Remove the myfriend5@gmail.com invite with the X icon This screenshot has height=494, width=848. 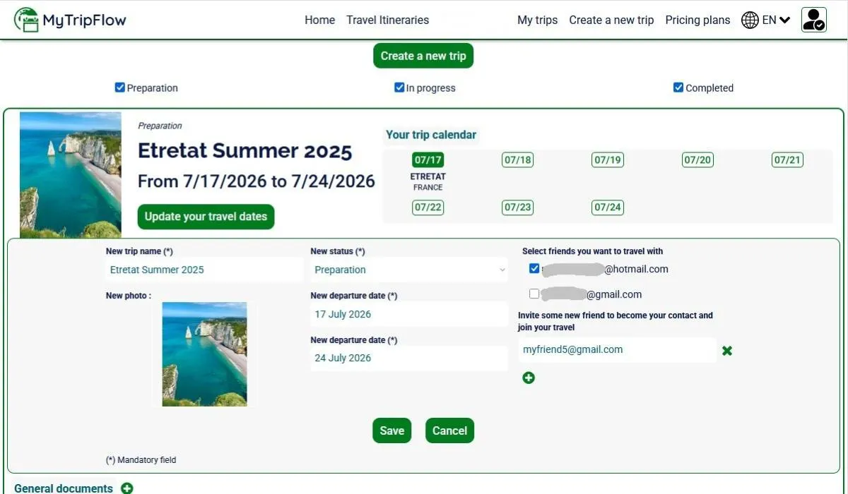pos(727,351)
